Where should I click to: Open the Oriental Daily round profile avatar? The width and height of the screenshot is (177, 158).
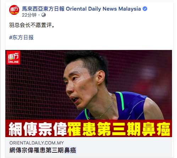point(14,10)
